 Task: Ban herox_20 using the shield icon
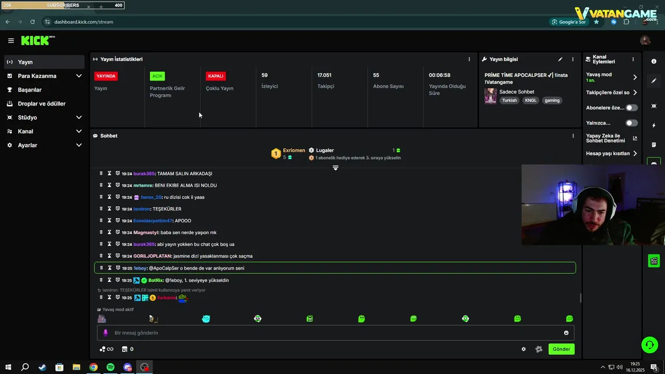(x=117, y=197)
